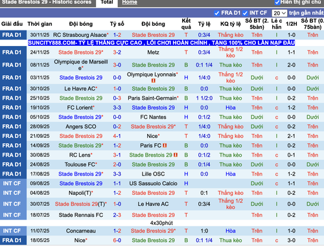Open RC Strasbourg Alsace team link
Image resolution: width=324 pixels, height=246 pixels.
[x=80, y=35]
